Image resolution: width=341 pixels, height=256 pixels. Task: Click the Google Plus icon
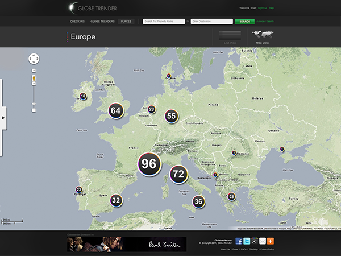tap(255, 241)
